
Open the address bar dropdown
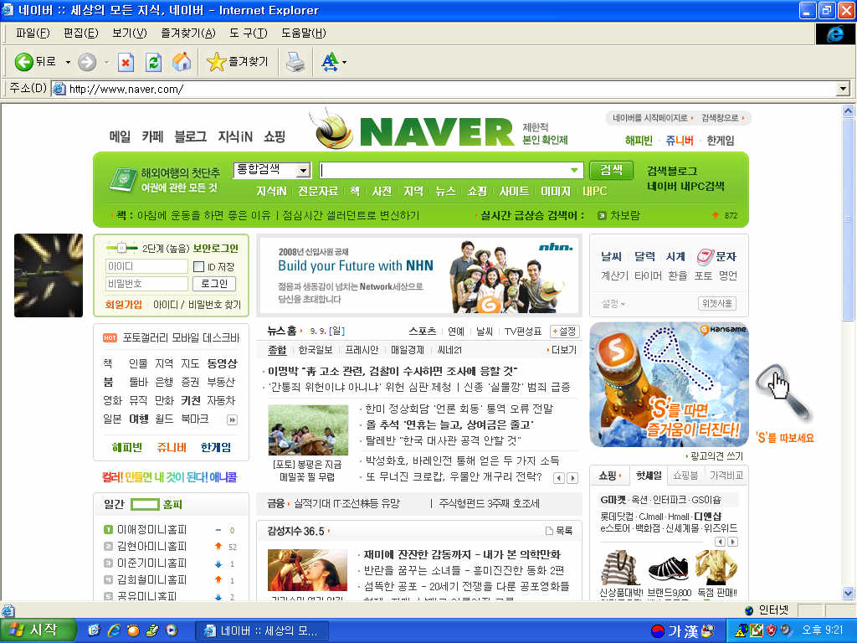pos(844,89)
